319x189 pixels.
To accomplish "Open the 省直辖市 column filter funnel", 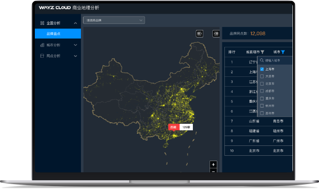I will tap(263, 52).
